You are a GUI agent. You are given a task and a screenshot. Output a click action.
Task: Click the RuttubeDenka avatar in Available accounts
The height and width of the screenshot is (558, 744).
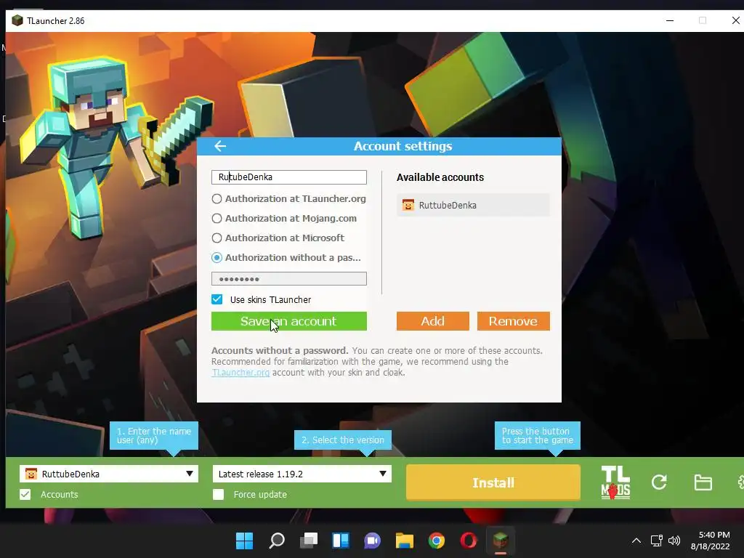click(x=408, y=205)
